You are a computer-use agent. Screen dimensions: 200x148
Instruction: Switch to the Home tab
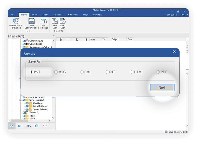click(x=24, y=15)
